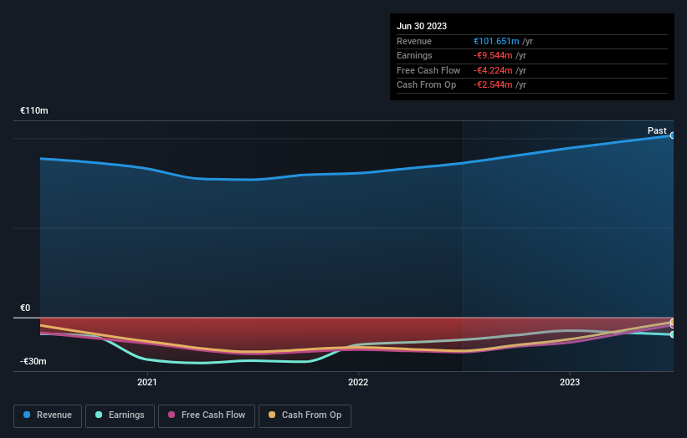This screenshot has height=438, width=687.
Task: Click the €101.651m revenue value
Action: [x=496, y=41]
